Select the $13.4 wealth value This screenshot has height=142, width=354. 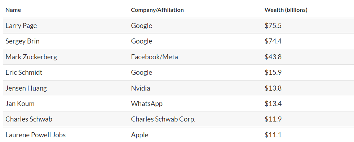[x=273, y=104]
